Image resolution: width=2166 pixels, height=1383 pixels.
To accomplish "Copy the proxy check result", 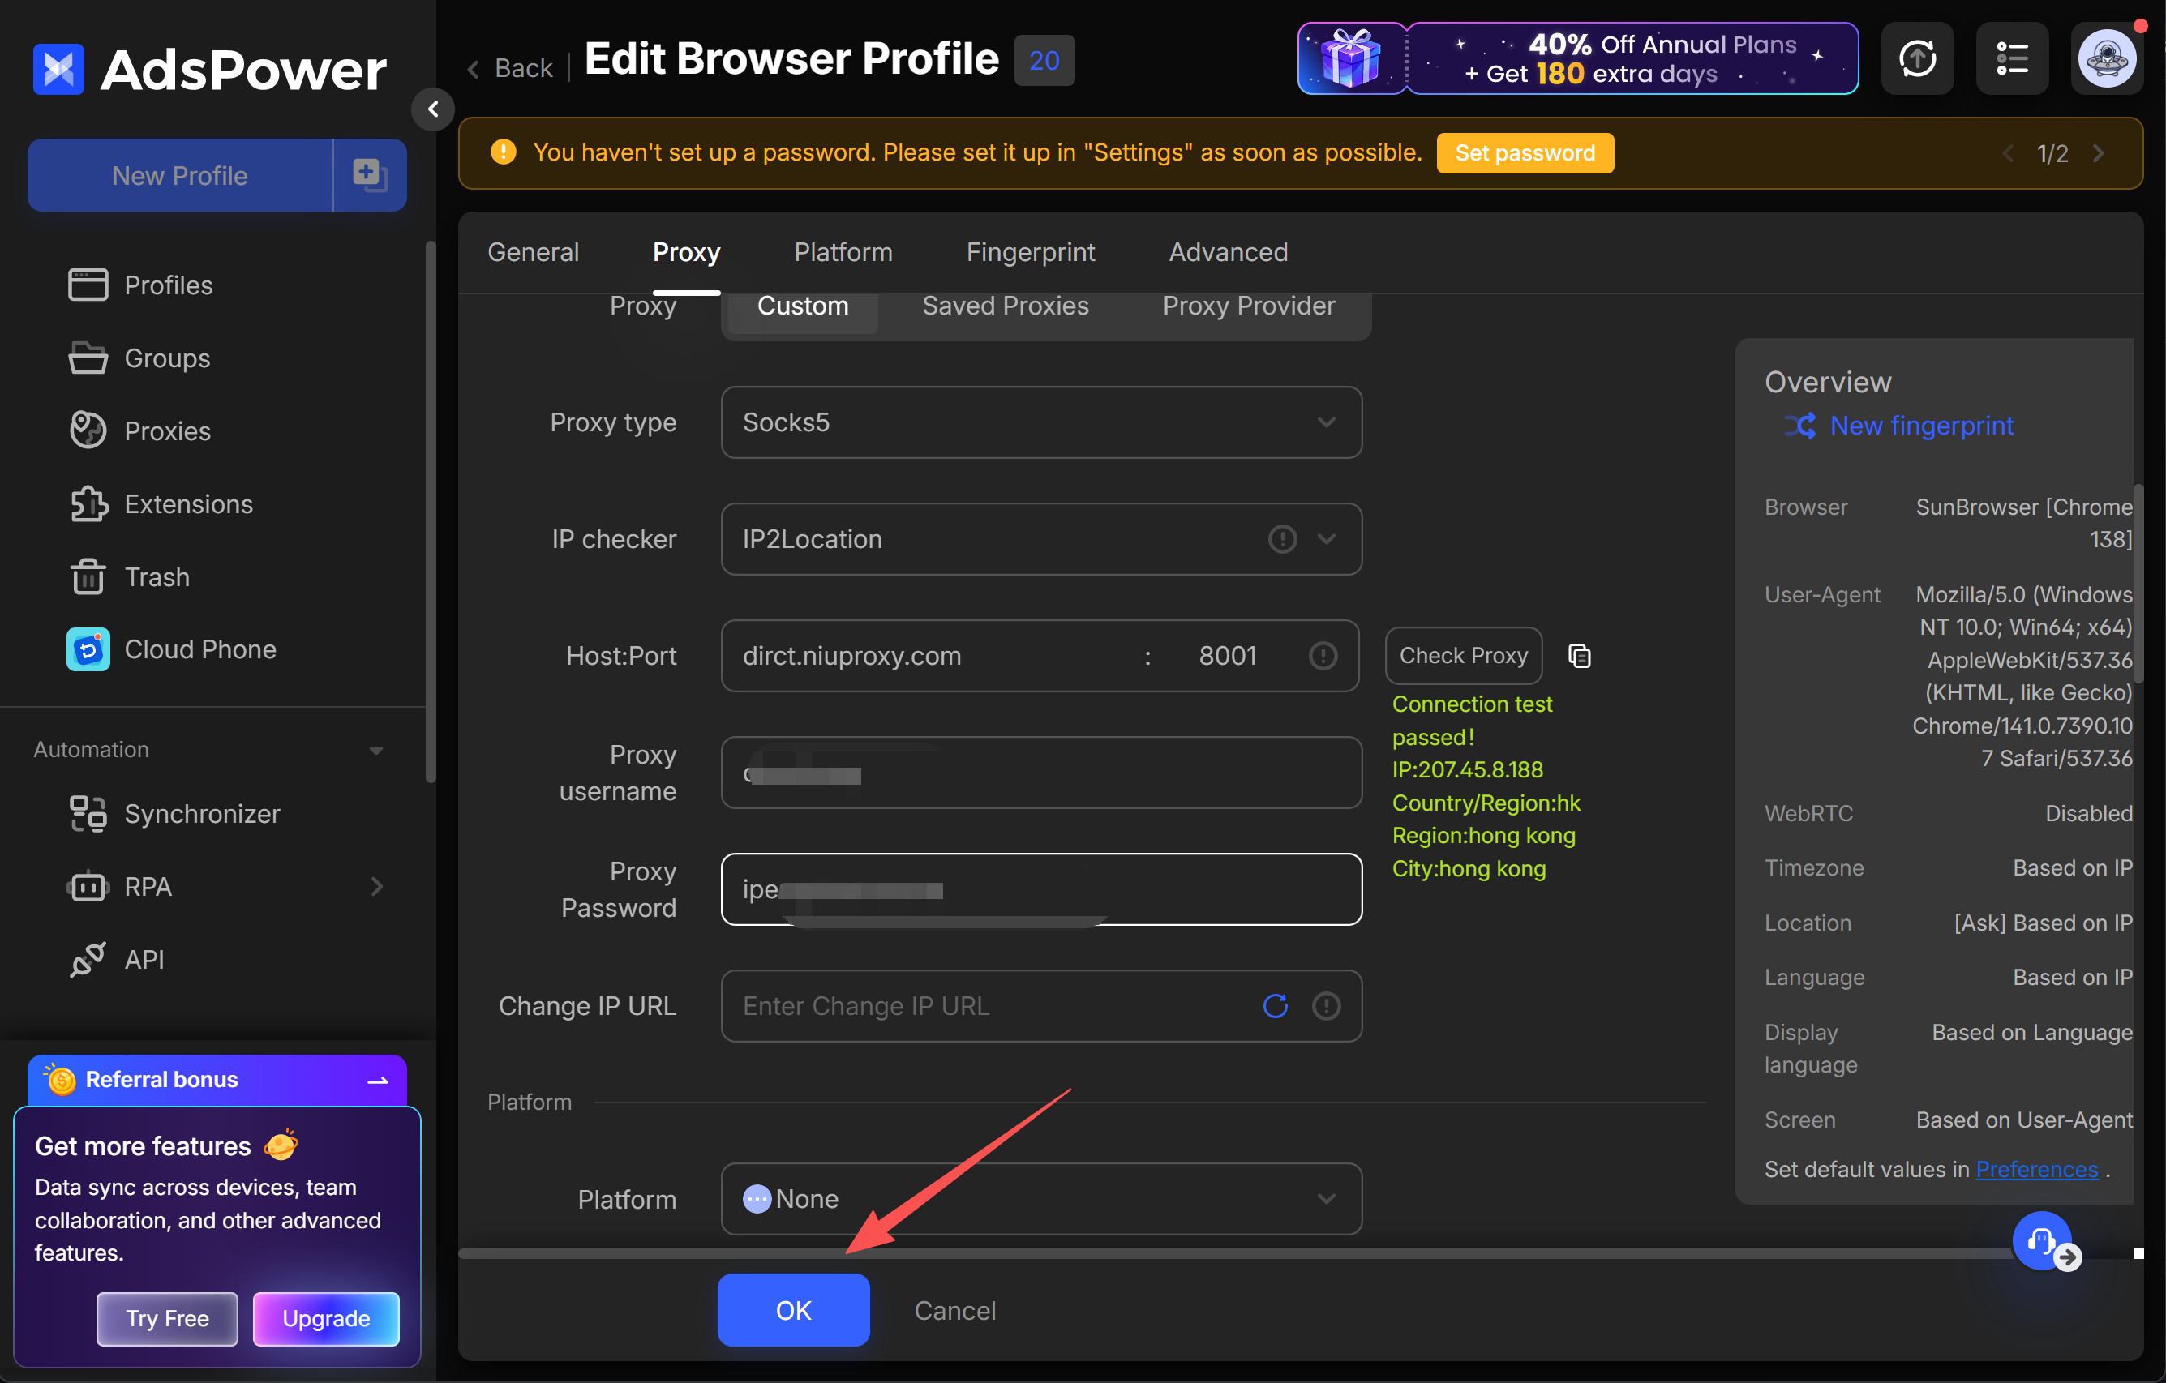I will pos(1580,656).
